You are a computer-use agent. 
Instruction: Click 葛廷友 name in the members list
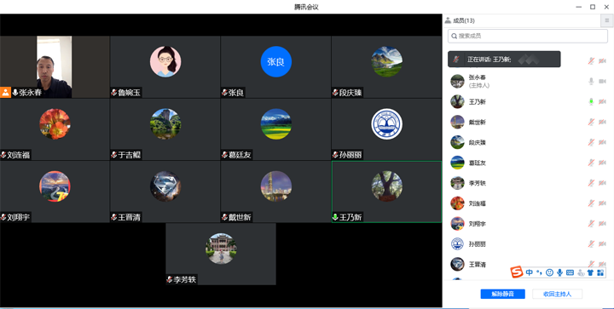478,163
